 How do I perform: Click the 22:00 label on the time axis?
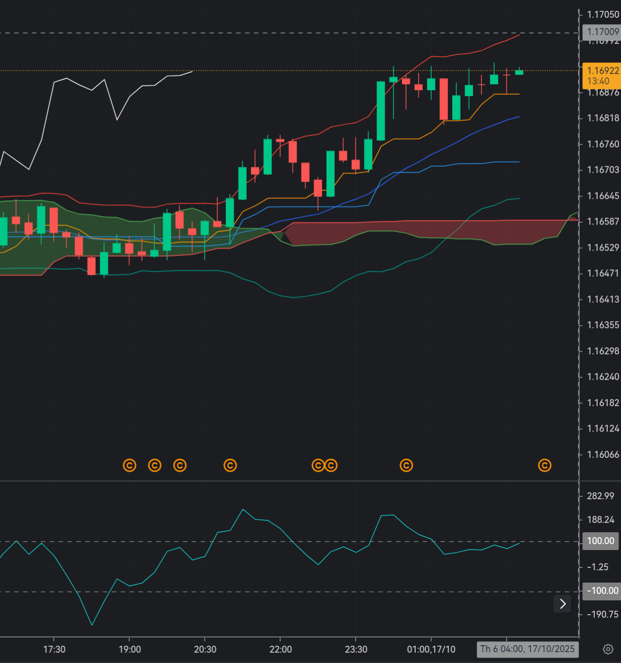pos(280,649)
